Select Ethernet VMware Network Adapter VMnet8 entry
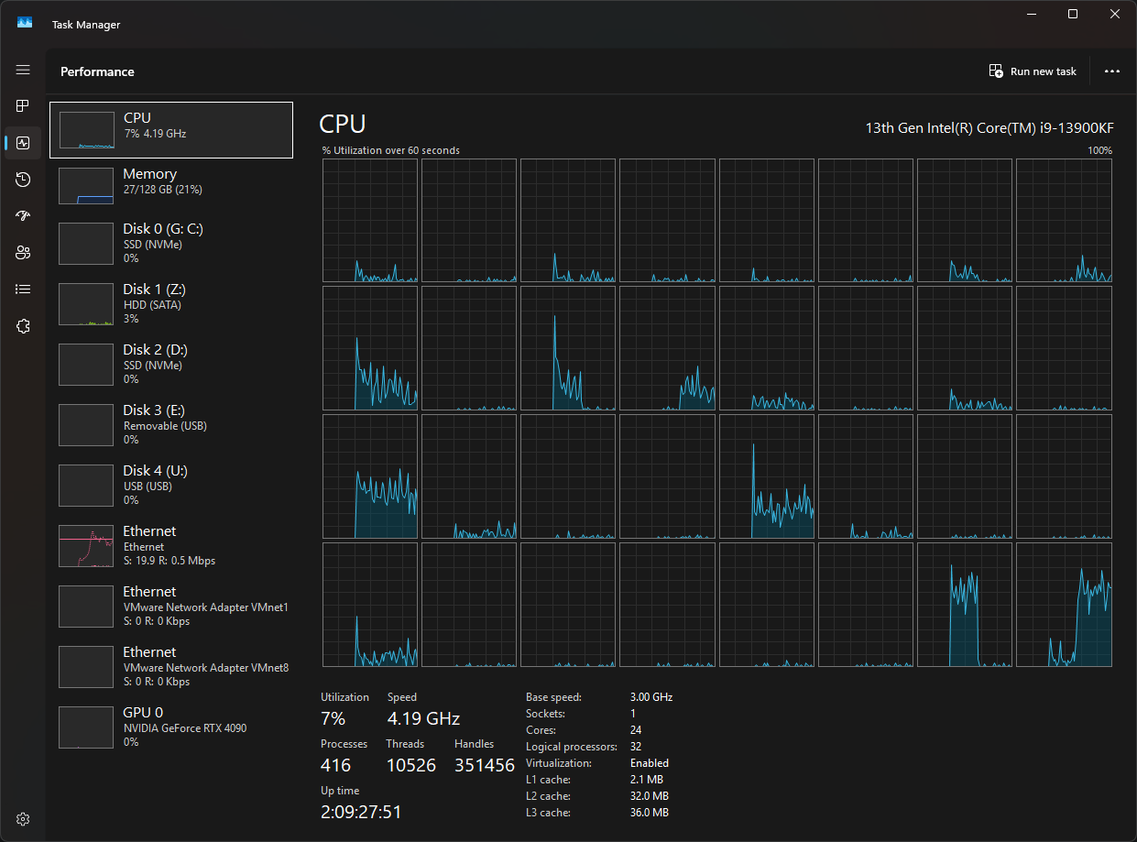This screenshot has width=1137, height=842. (x=171, y=666)
